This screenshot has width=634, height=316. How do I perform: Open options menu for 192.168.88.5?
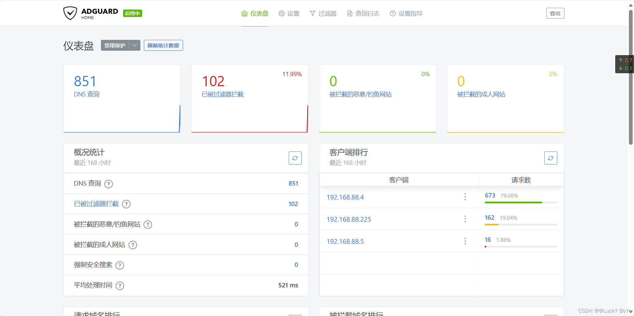point(465,241)
